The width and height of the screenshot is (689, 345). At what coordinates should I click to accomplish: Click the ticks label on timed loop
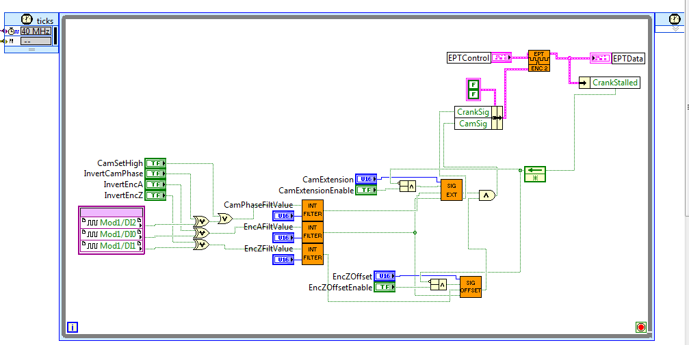[45, 20]
